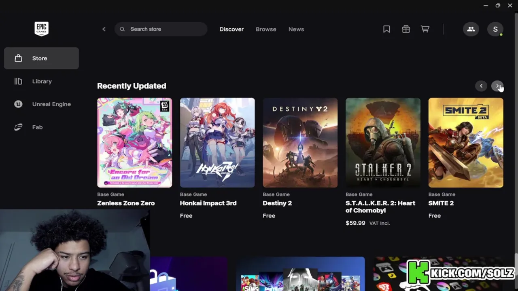Open the Destiny 2 cover art
This screenshot has height=291, width=518.
tap(300, 143)
